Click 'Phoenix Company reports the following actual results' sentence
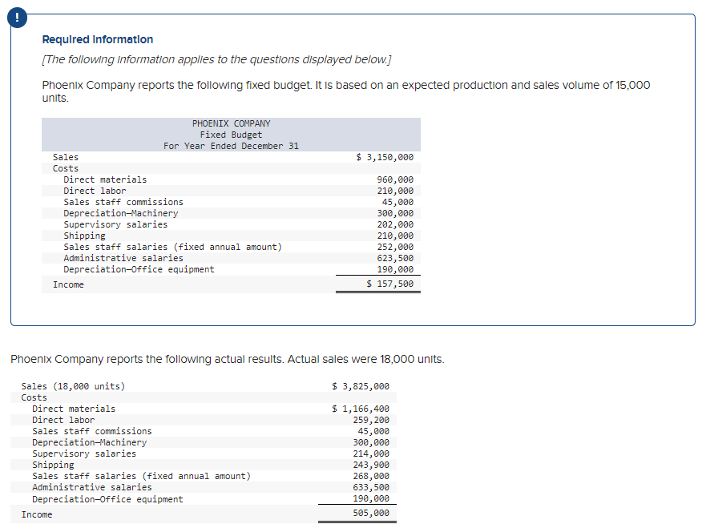Viewport: 702px width, 528px height. tap(228, 359)
